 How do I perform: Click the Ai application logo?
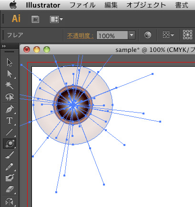click(16, 19)
